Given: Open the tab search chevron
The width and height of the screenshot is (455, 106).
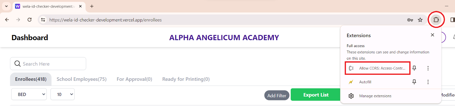Looking at the screenshot, I should [6, 6].
